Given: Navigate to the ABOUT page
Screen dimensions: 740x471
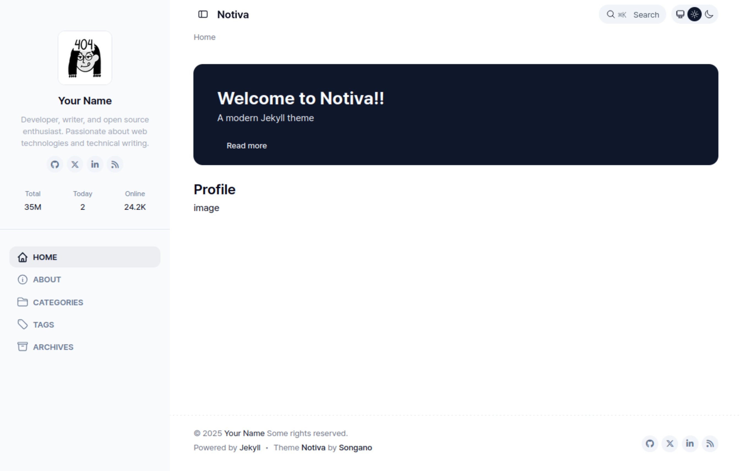Looking at the screenshot, I should tap(47, 280).
